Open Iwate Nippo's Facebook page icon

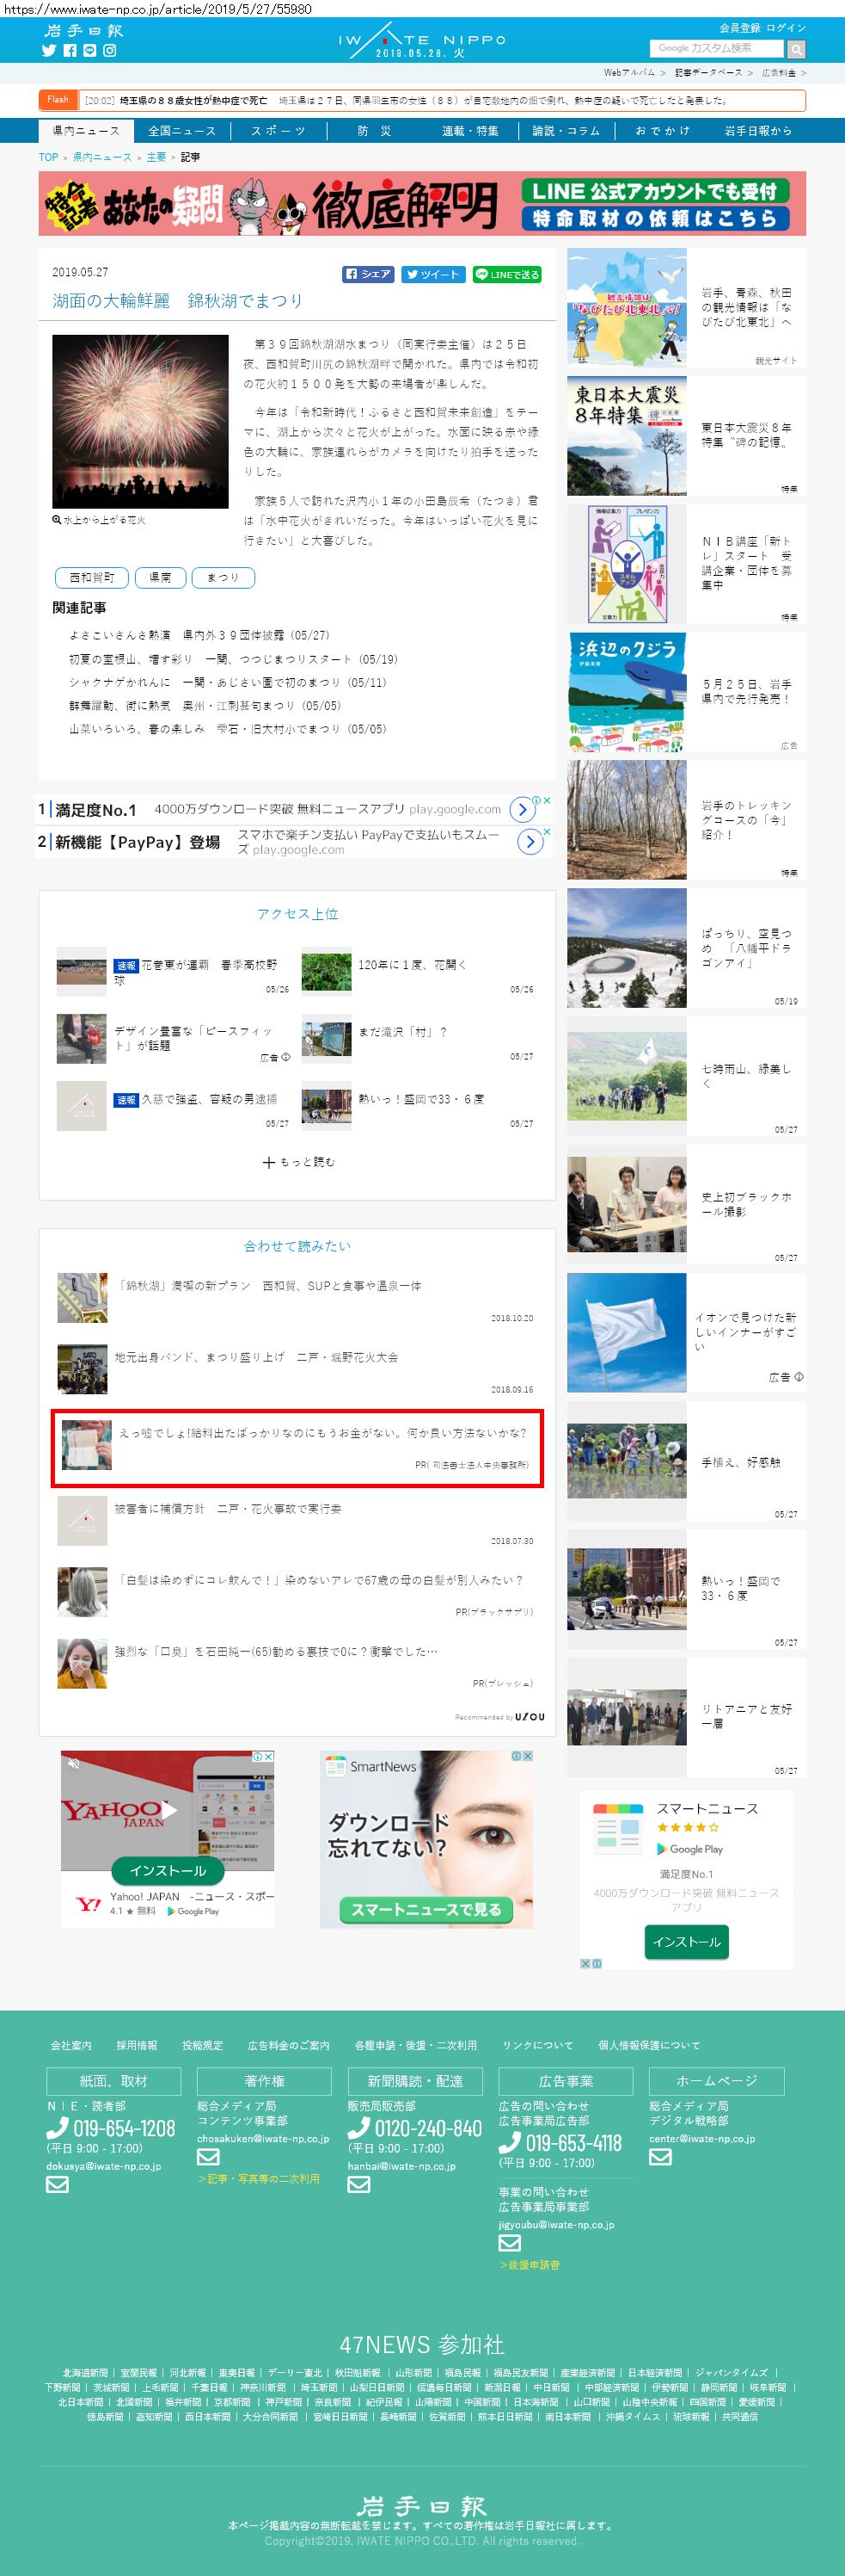(x=70, y=50)
